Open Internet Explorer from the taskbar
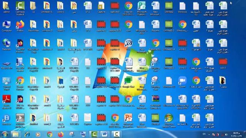The image size is (246, 138). (27, 135)
